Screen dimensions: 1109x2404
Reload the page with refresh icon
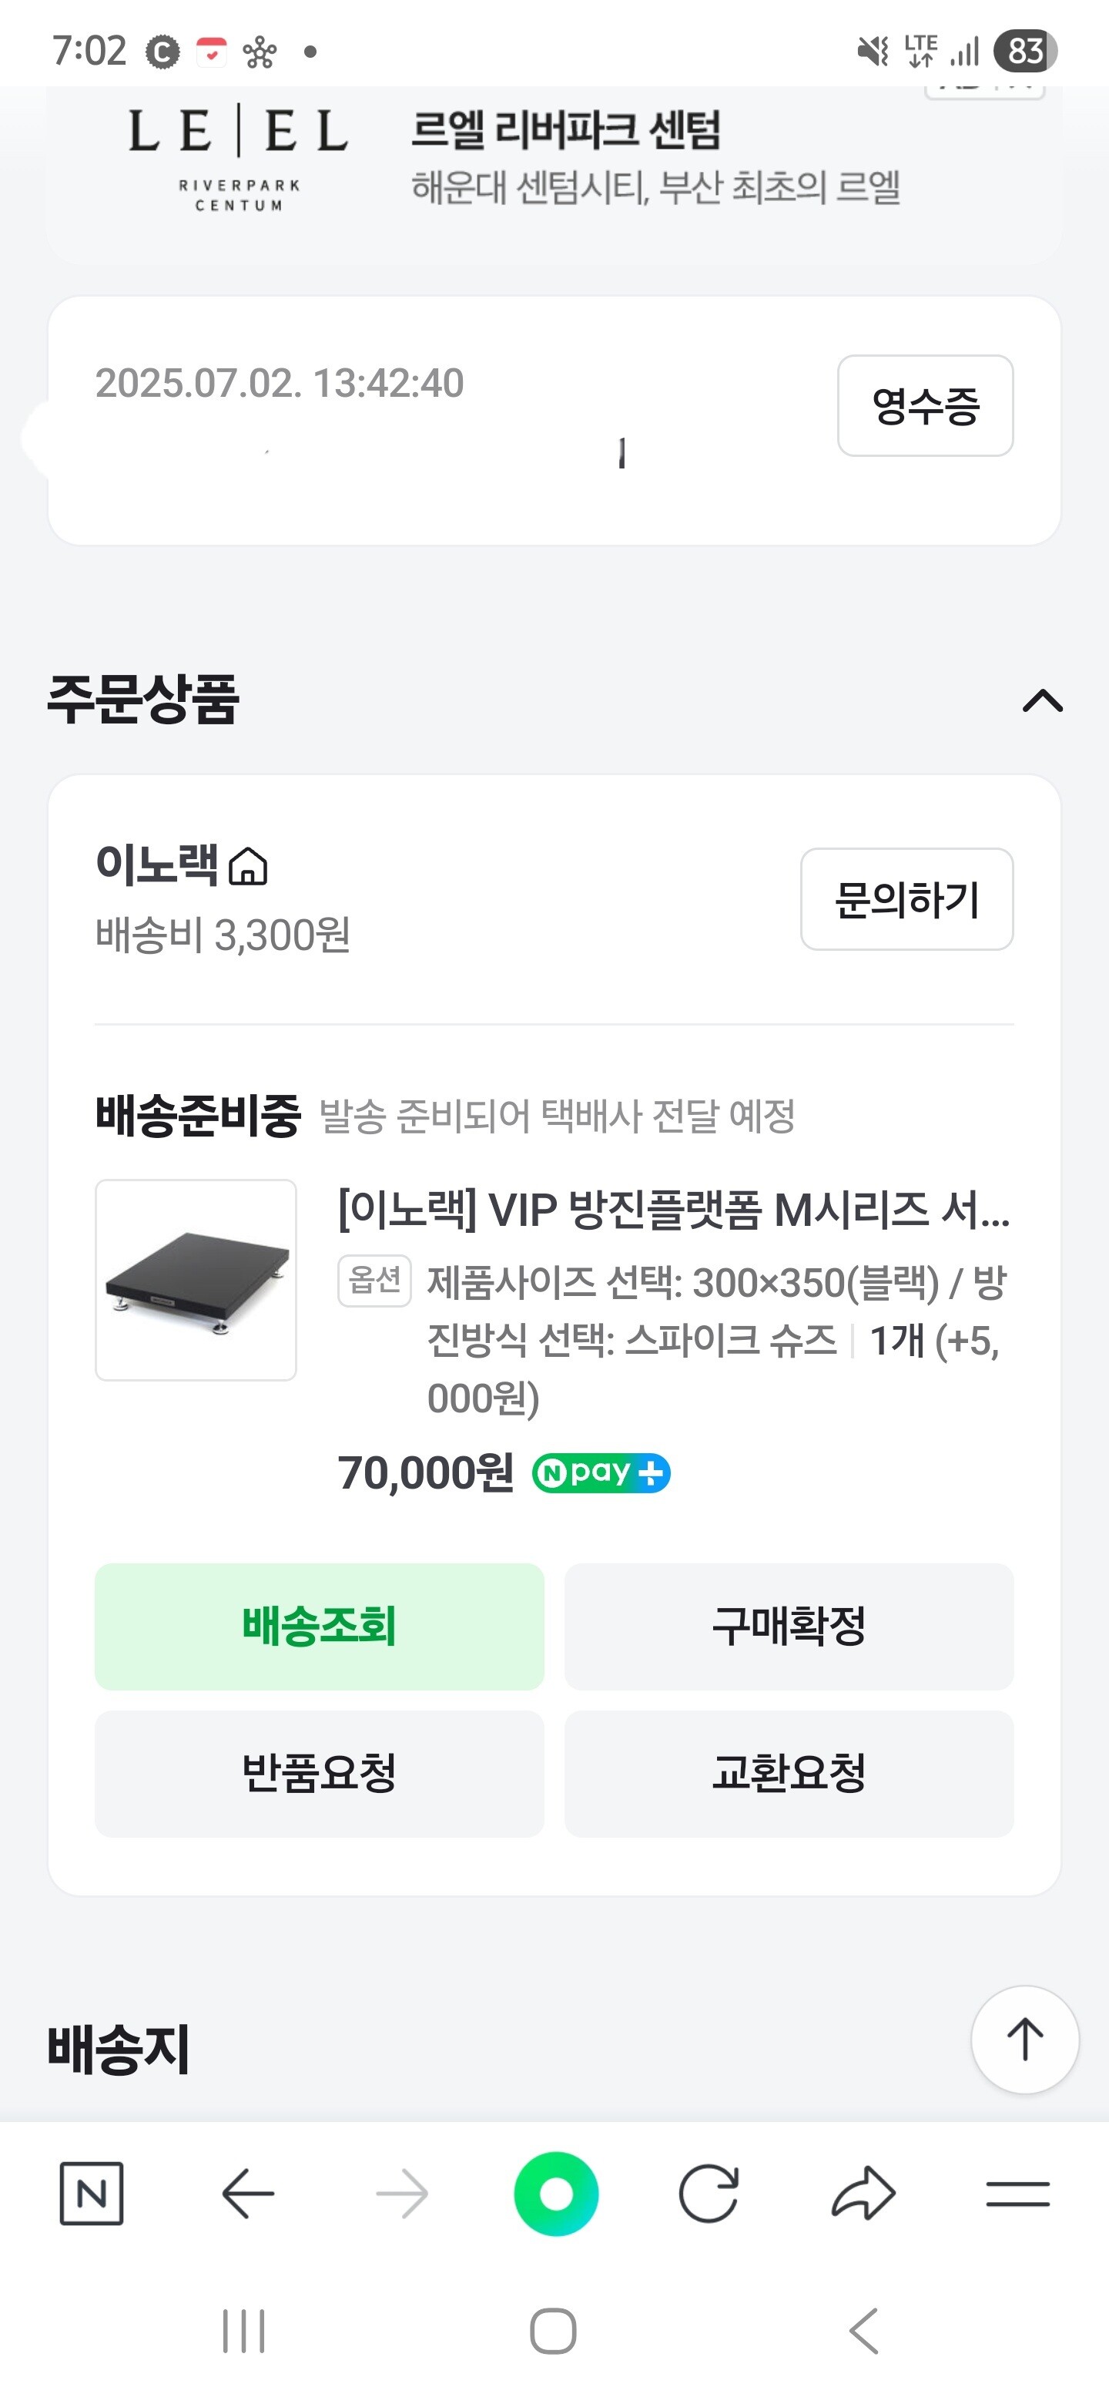(x=709, y=2193)
